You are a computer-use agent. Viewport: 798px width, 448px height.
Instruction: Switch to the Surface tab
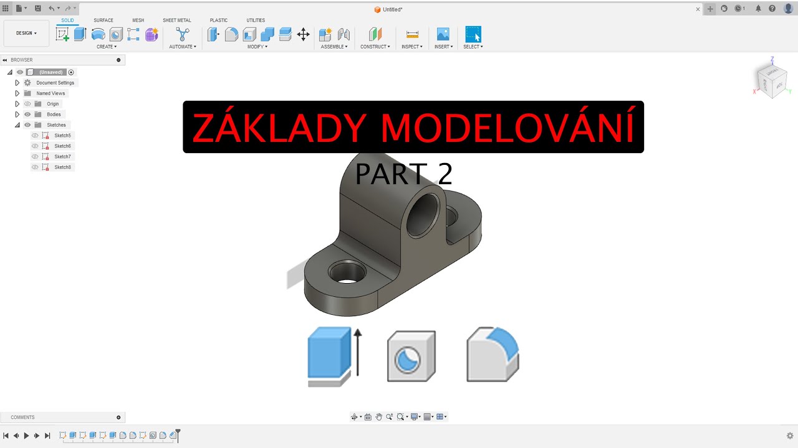click(103, 21)
